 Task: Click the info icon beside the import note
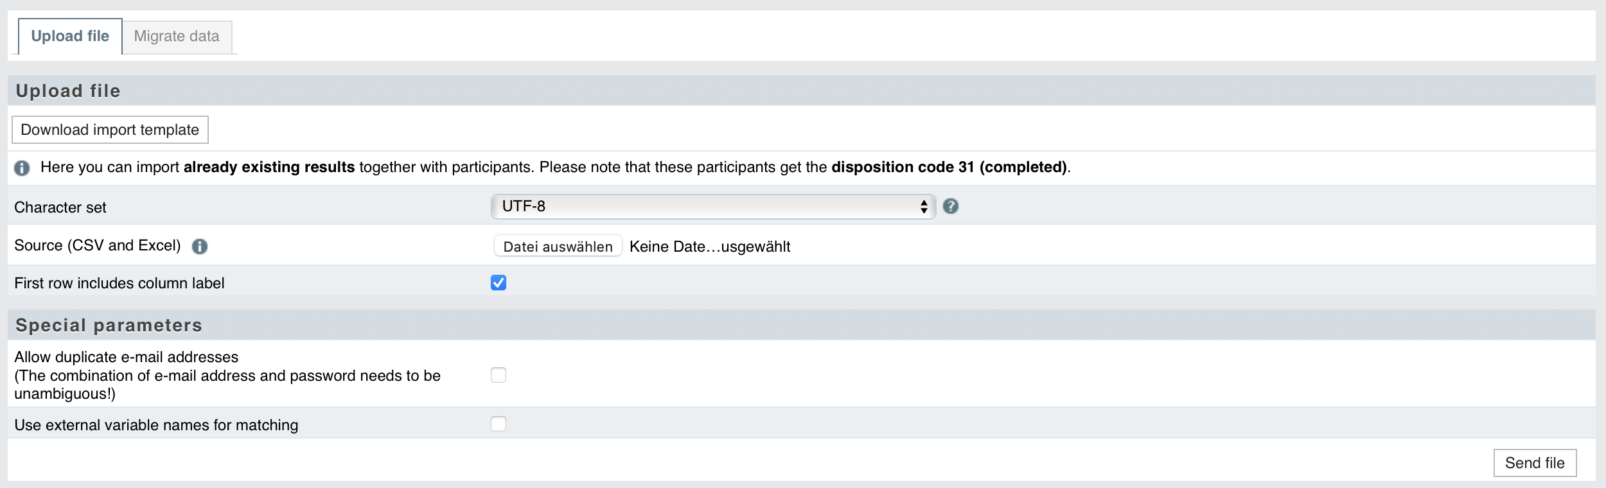[x=22, y=168]
